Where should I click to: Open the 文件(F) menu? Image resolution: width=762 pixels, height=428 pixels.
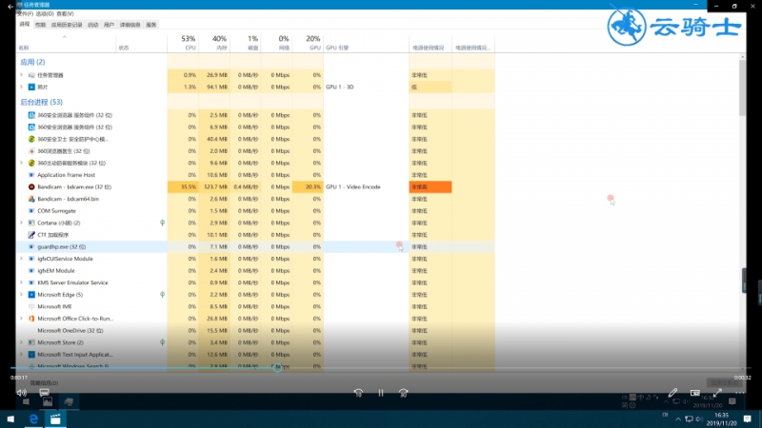pos(25,13)
